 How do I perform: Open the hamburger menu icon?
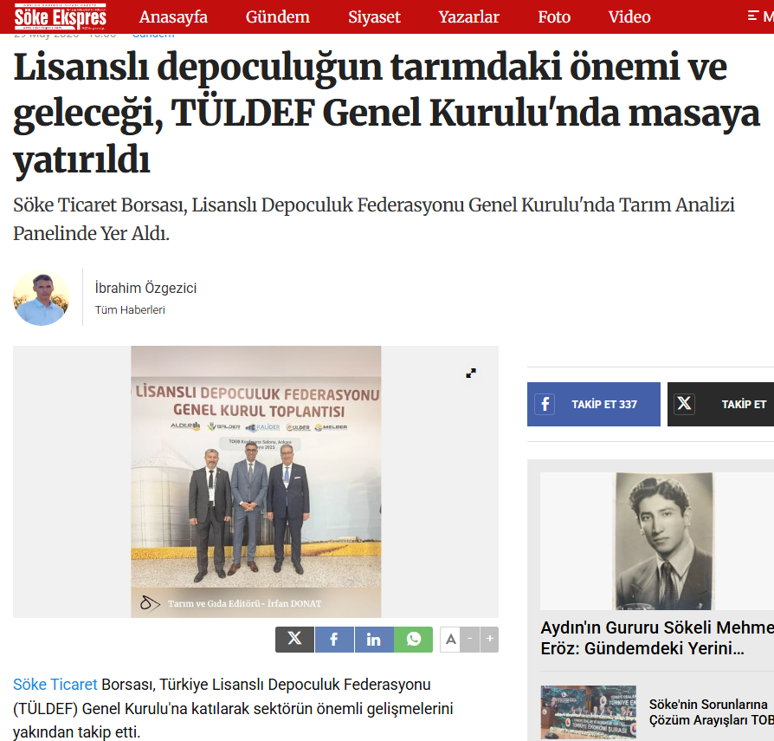752,16
